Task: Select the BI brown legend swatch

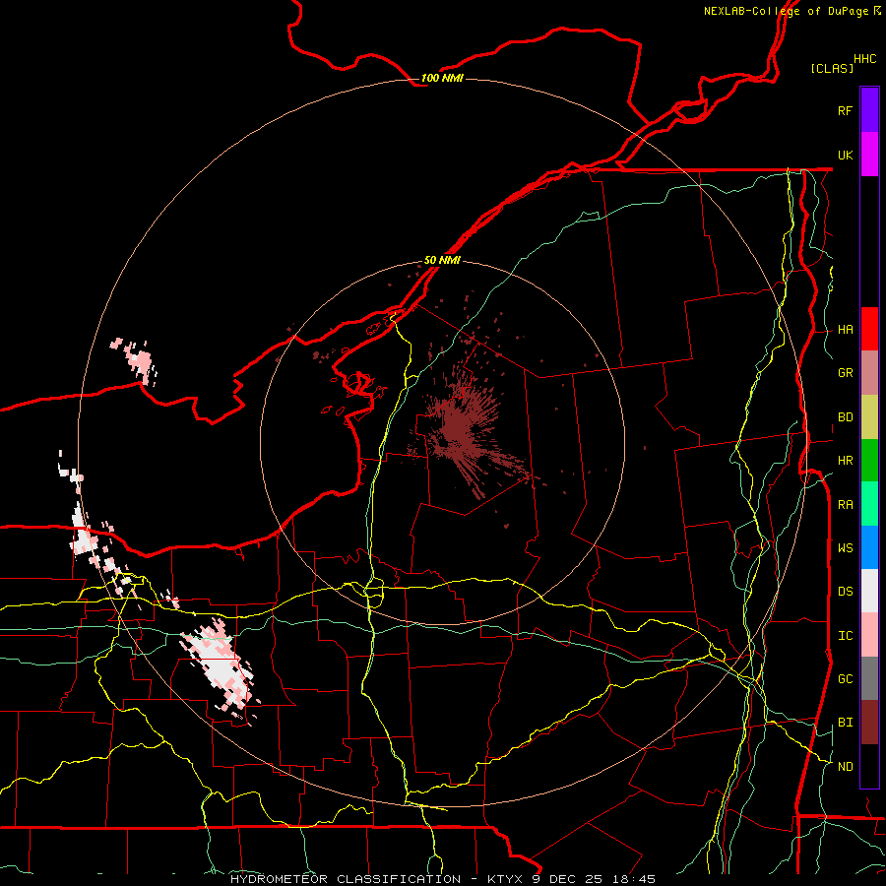Action: [x=869, y=723]
